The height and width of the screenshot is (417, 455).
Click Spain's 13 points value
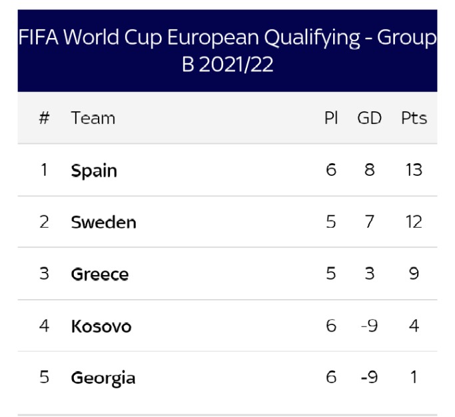[414, 170]
